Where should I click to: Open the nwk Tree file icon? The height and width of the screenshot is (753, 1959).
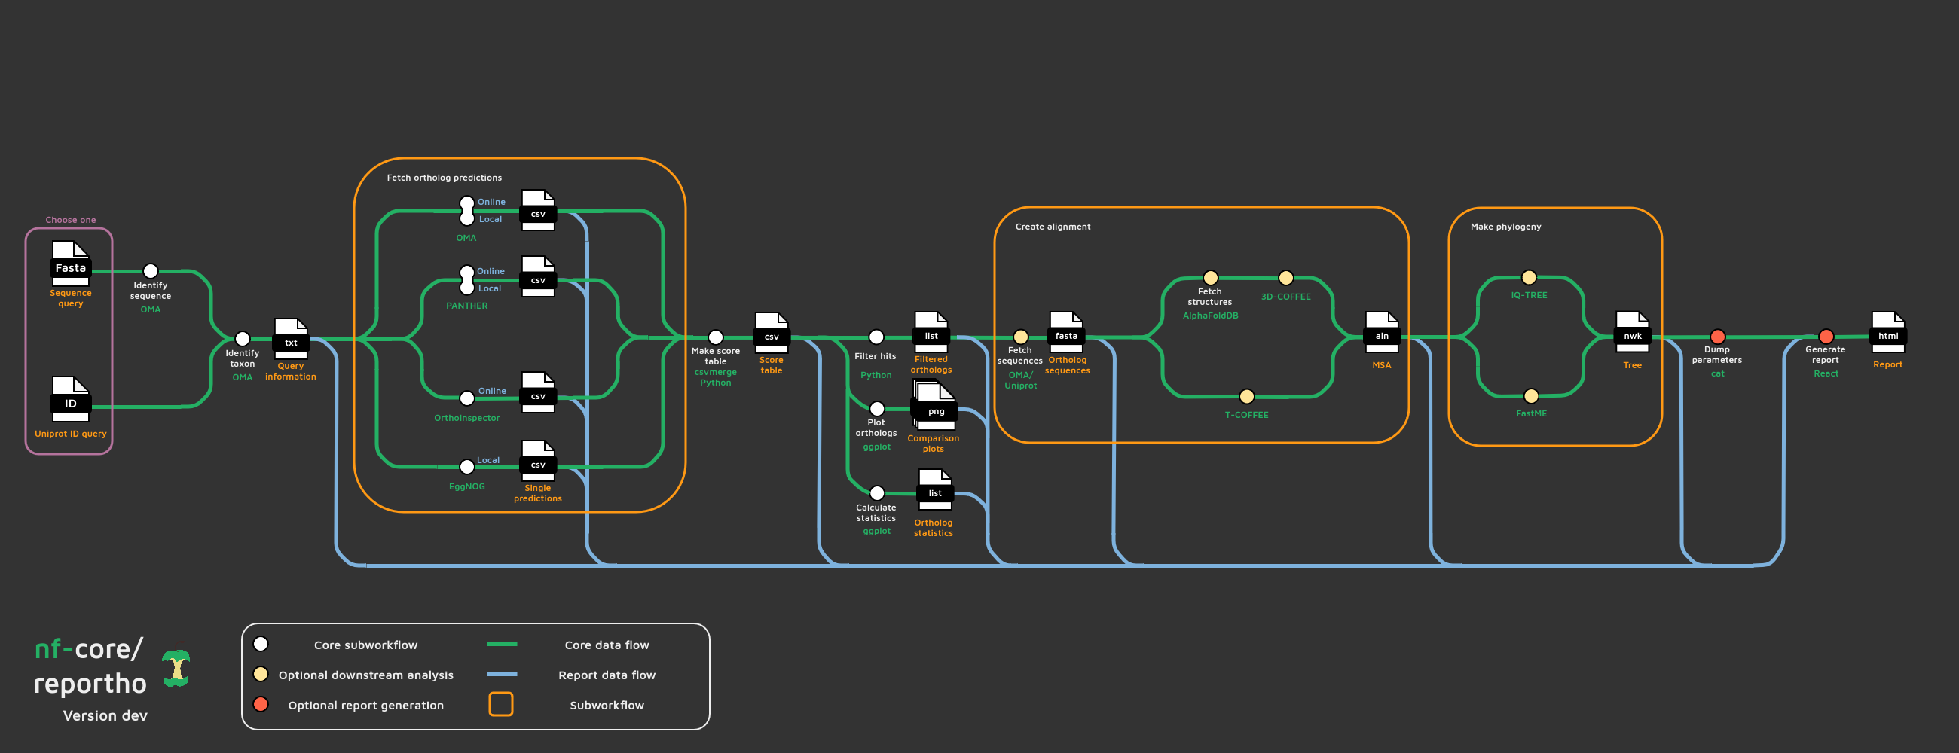1632,332
